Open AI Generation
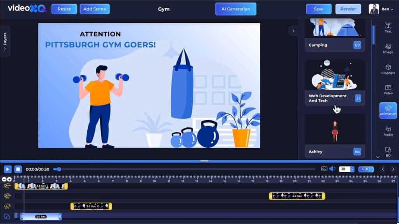399x224 pixels. [236, 9]
